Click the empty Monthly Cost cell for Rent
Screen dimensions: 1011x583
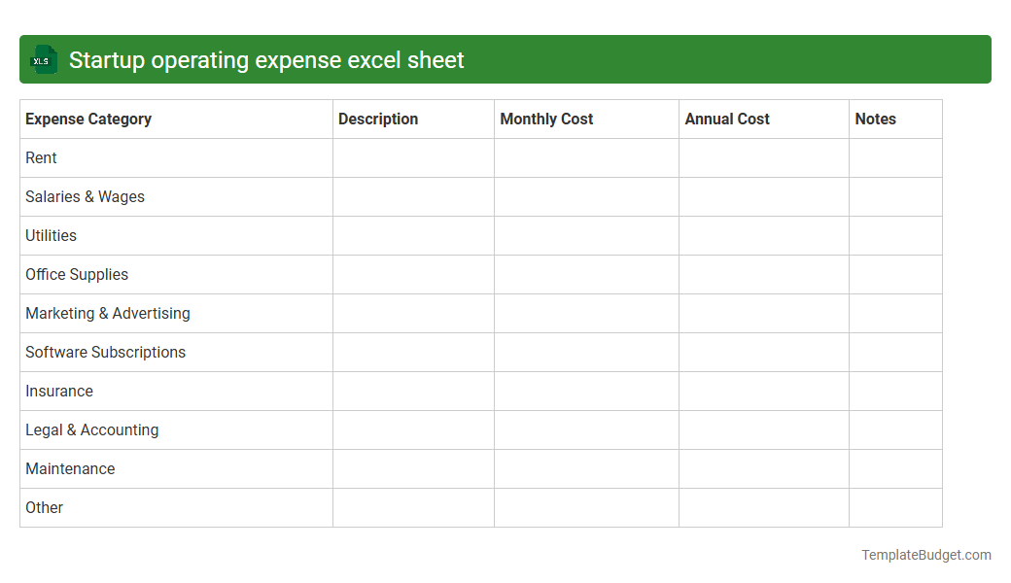pos(585,157)
